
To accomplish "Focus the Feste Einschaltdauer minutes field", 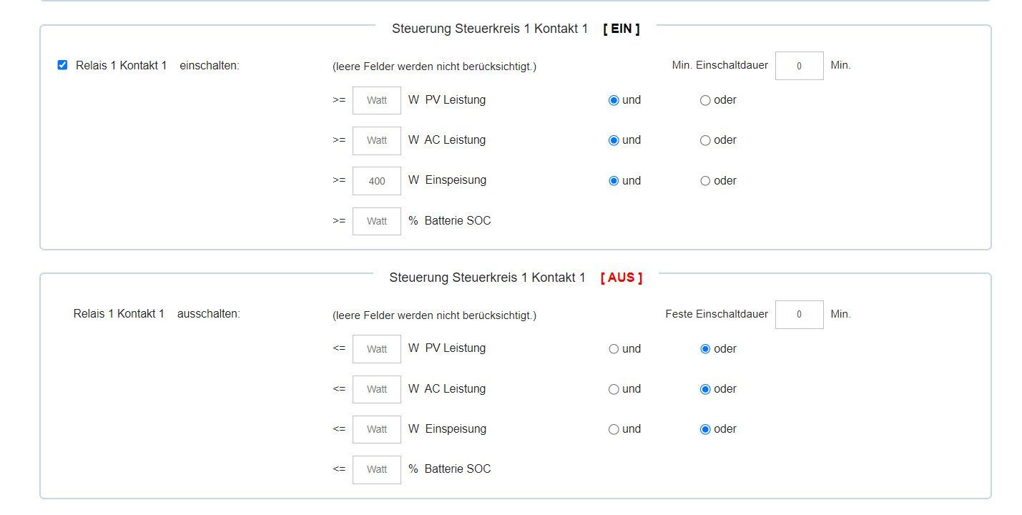I will tap(799, 315).
